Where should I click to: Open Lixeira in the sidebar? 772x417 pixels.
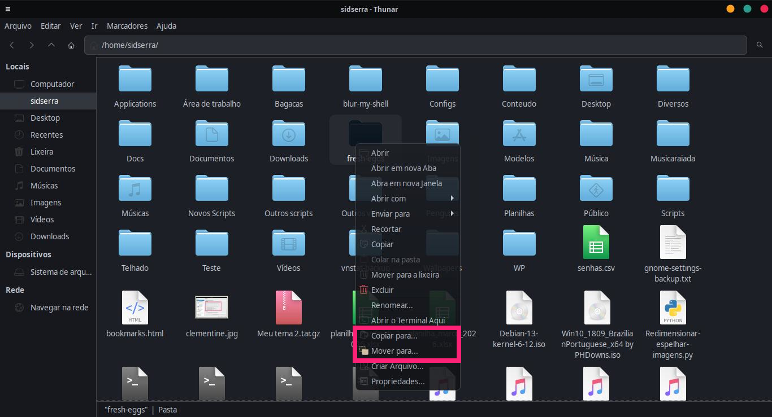coord(42,152)
